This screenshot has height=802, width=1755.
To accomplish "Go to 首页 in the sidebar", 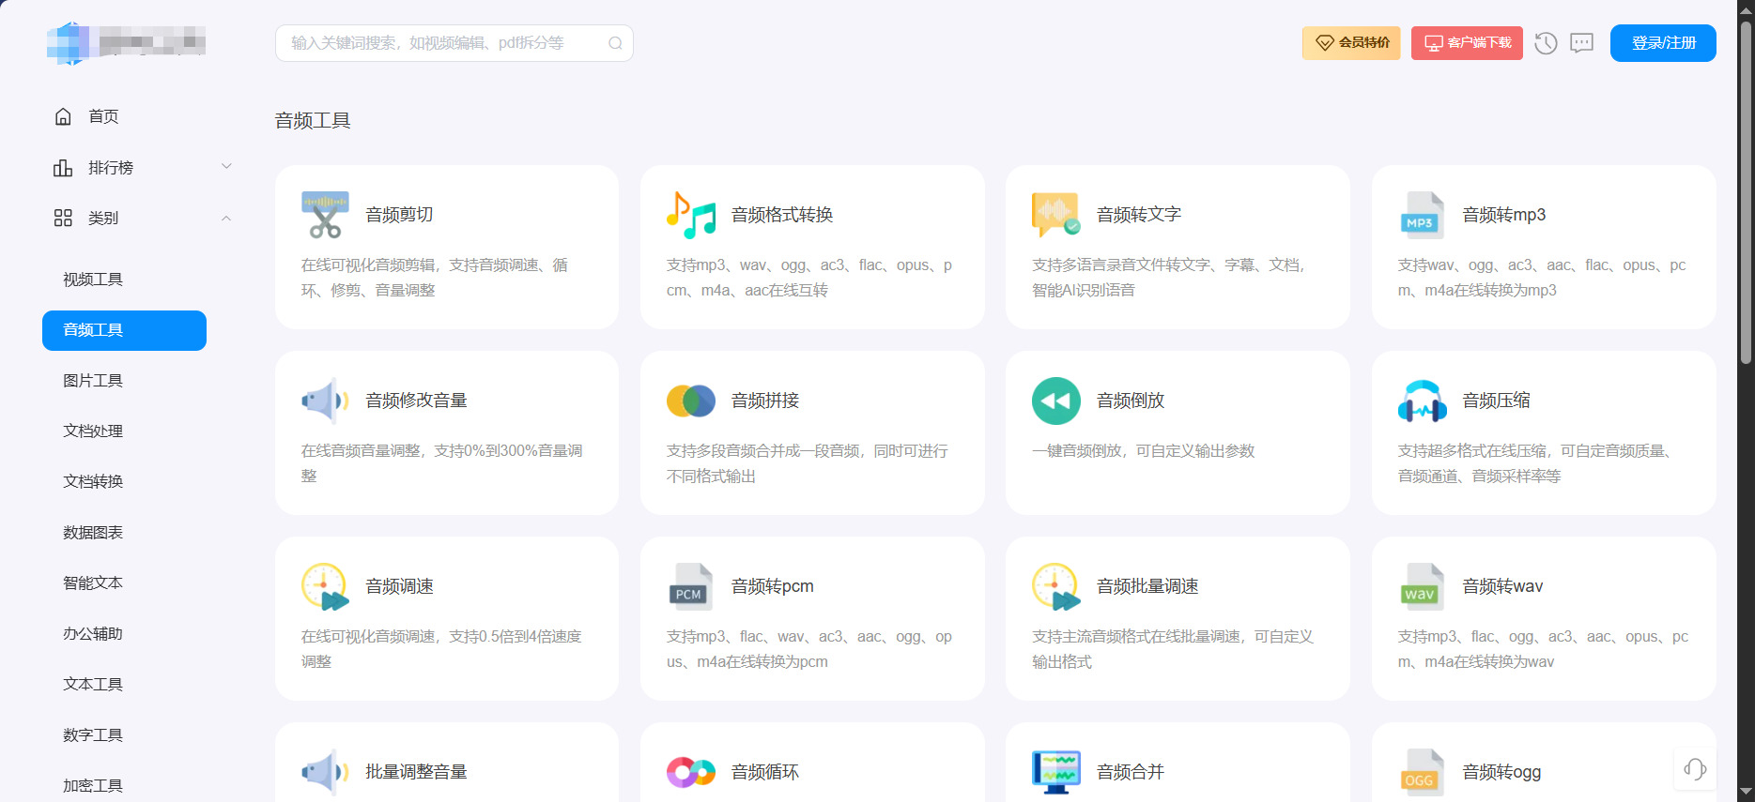I will [103, 116].
